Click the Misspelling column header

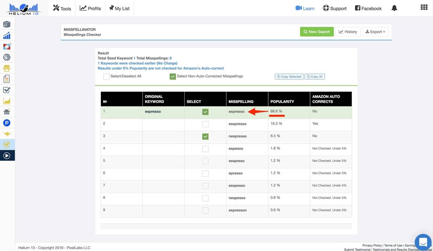247,99
